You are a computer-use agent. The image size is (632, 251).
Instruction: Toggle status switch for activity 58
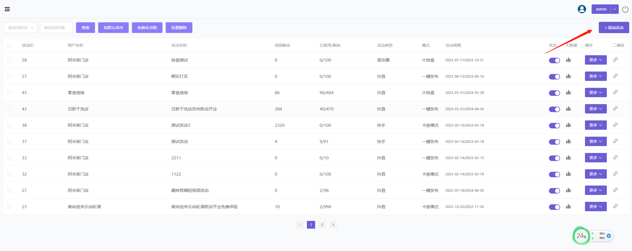tap(555, 60)
